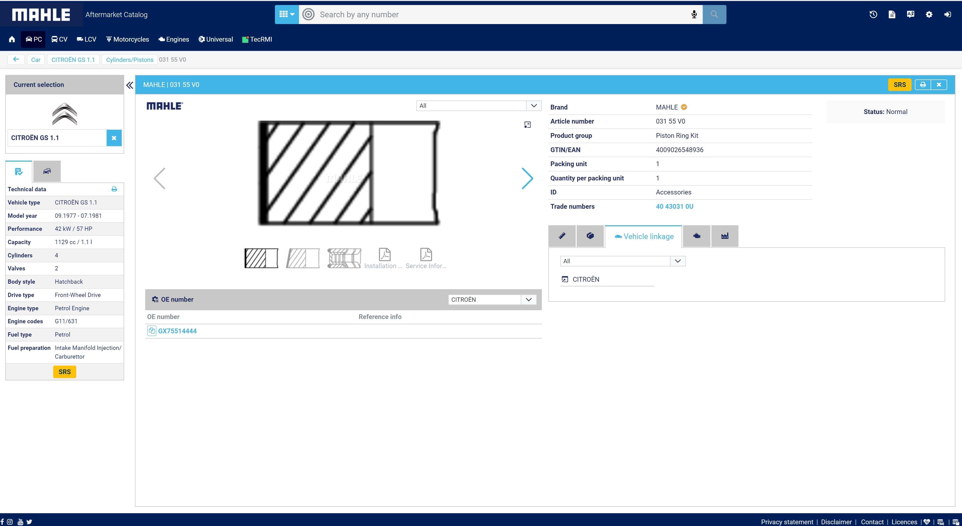Screen dimensions: 962x526
Task: Click the fourth icon in vehicle linkage tabs
Action: tap(697, 236)
